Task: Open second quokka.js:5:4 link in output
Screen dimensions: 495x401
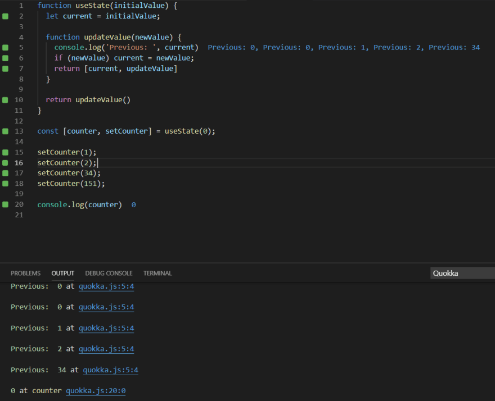Action: click(106, 307)
